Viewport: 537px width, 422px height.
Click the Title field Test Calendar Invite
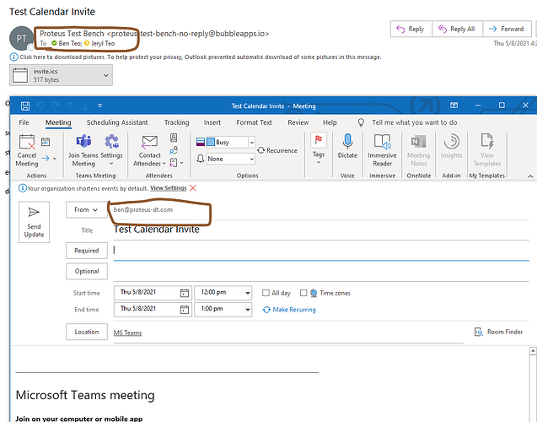tap(321, 230)
